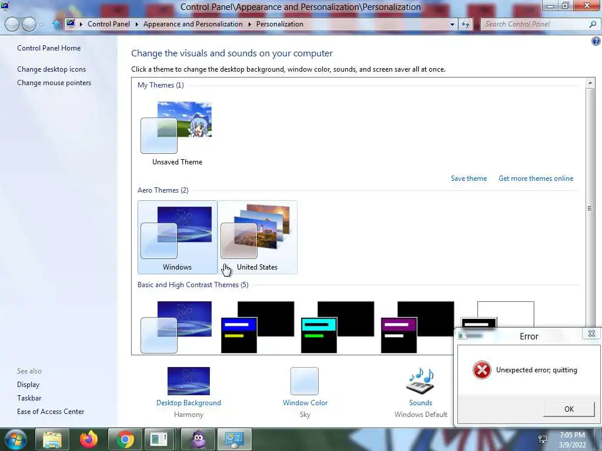Viewport: 602px width, 451px height.
Task: Expand the arrow after Appearance and Personalization
Action: [249, 24]
